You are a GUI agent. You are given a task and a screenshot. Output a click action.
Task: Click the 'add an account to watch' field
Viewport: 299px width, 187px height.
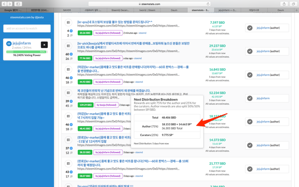[27, 29]
